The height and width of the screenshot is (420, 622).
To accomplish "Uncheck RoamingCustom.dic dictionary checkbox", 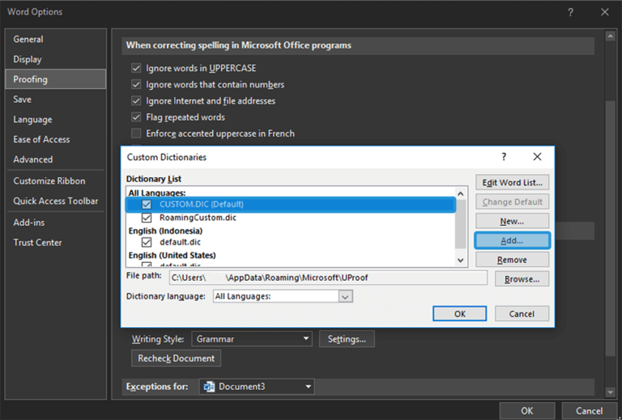I will [147, 218].
